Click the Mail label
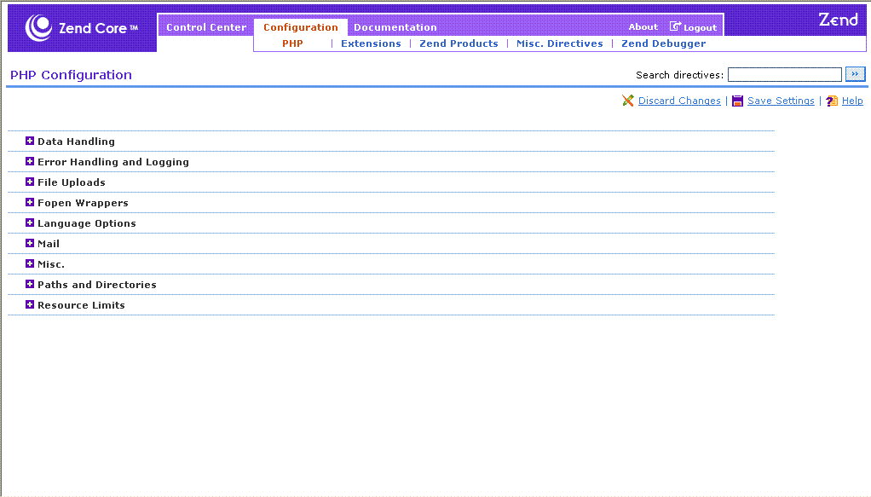This screenshot has width=871, height=497. pos(49,244)
